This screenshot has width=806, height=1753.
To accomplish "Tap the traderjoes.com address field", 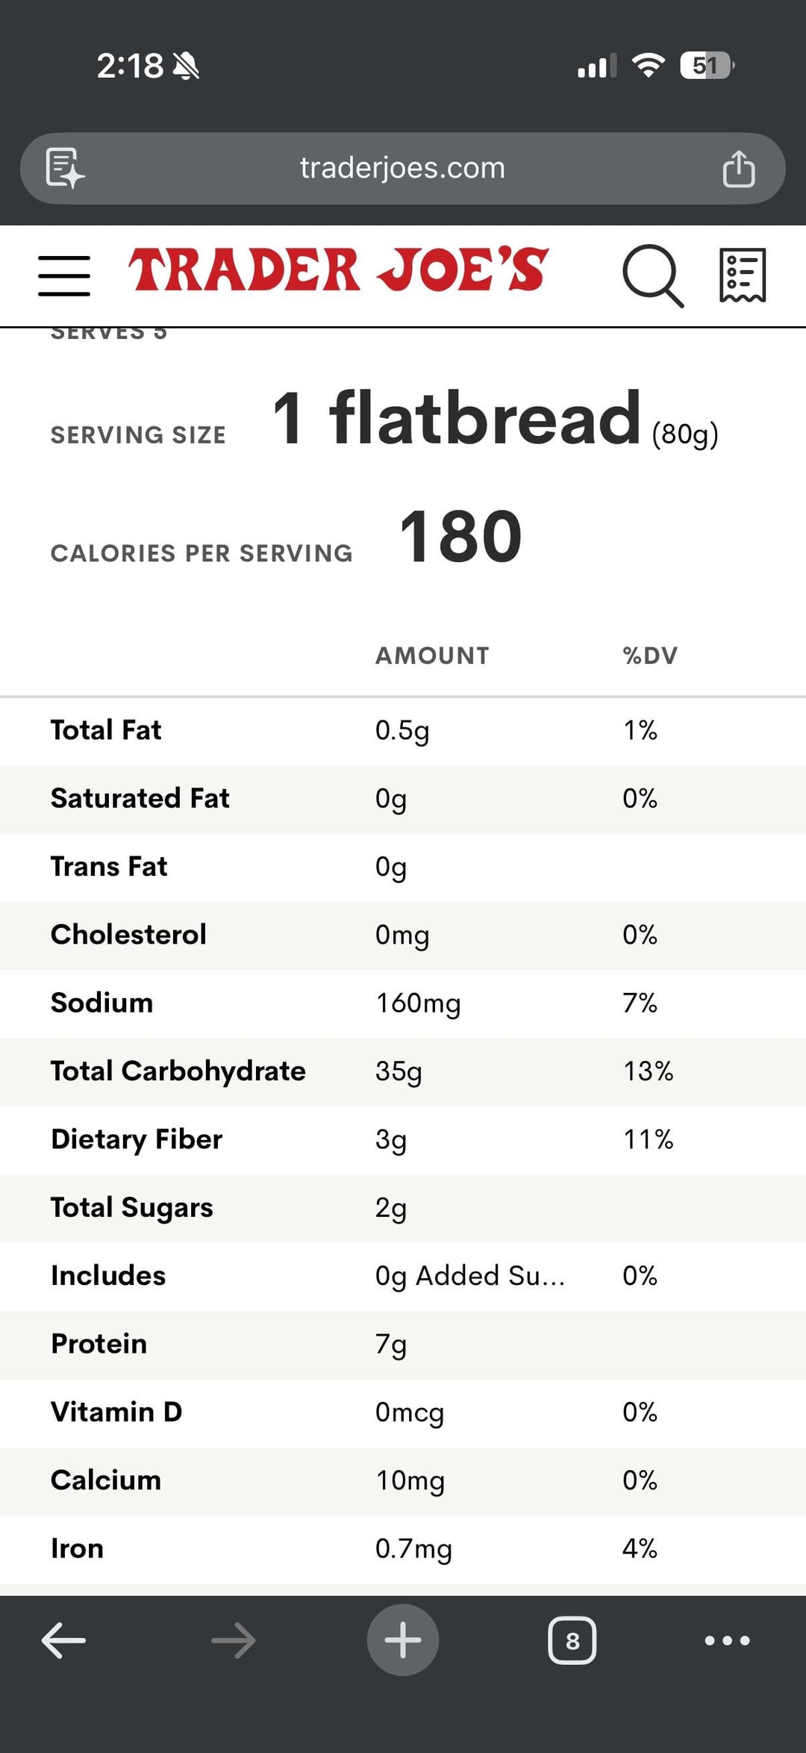I will click(402, 168).
